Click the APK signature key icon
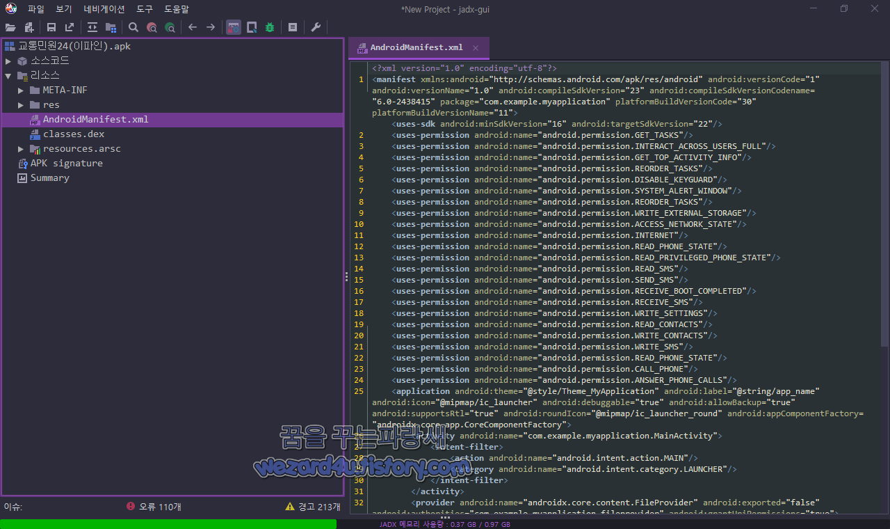Image resolution: width=890 pixels, height=529 pixels. click(x=22, y=164)
